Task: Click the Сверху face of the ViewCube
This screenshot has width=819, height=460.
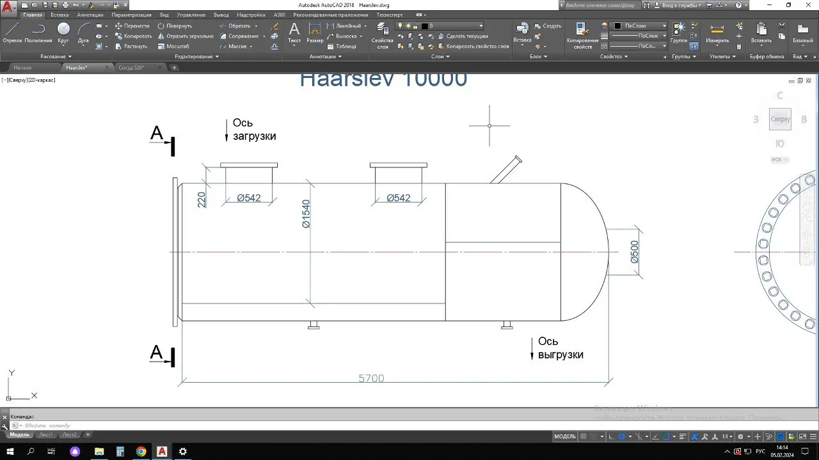Action: tap(780, 119)
